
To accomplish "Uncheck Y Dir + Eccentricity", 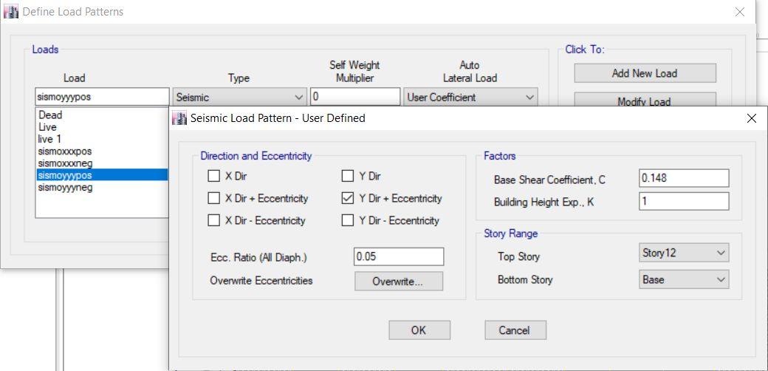I will point(348,199).
